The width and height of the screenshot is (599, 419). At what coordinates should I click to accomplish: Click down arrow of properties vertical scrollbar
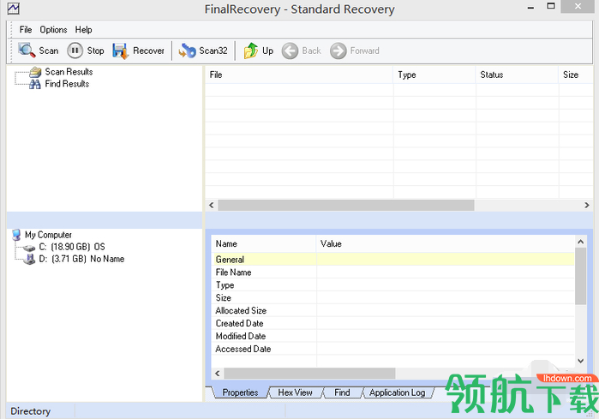(x=581, y=361)
